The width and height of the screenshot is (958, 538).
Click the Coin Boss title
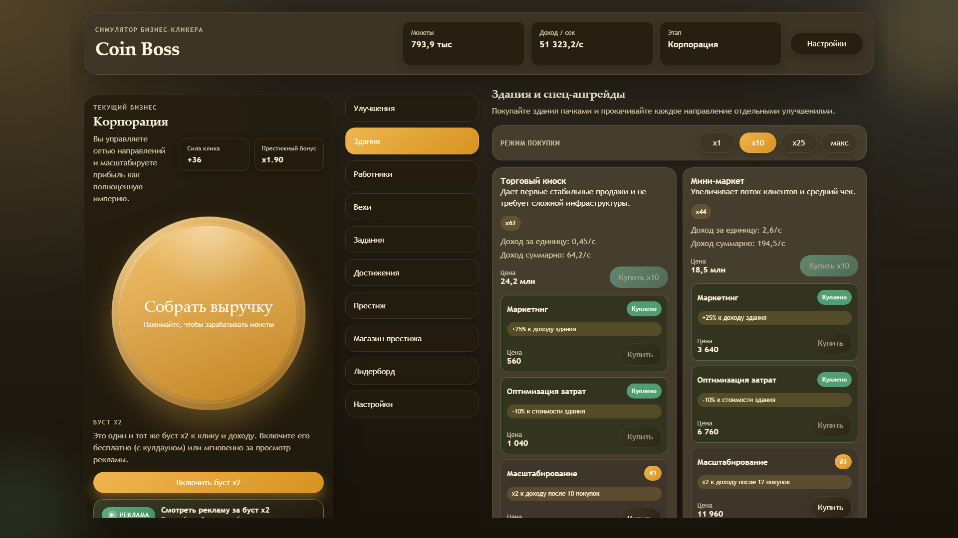(x=137, y=49)
